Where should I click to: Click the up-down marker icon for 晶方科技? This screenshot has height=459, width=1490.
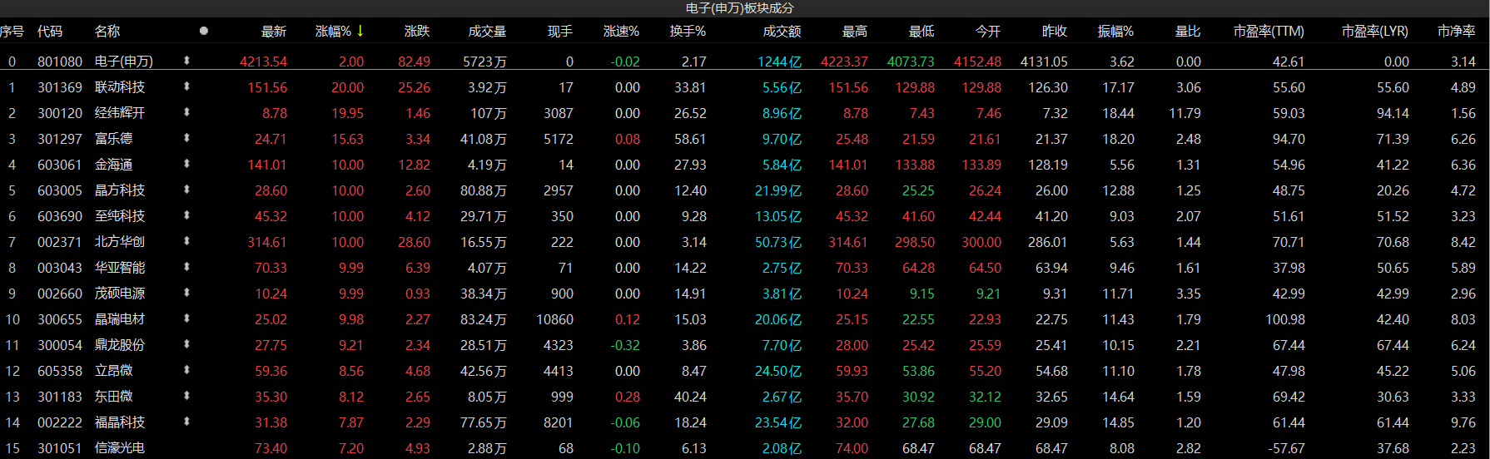click(x=186, y=190)
